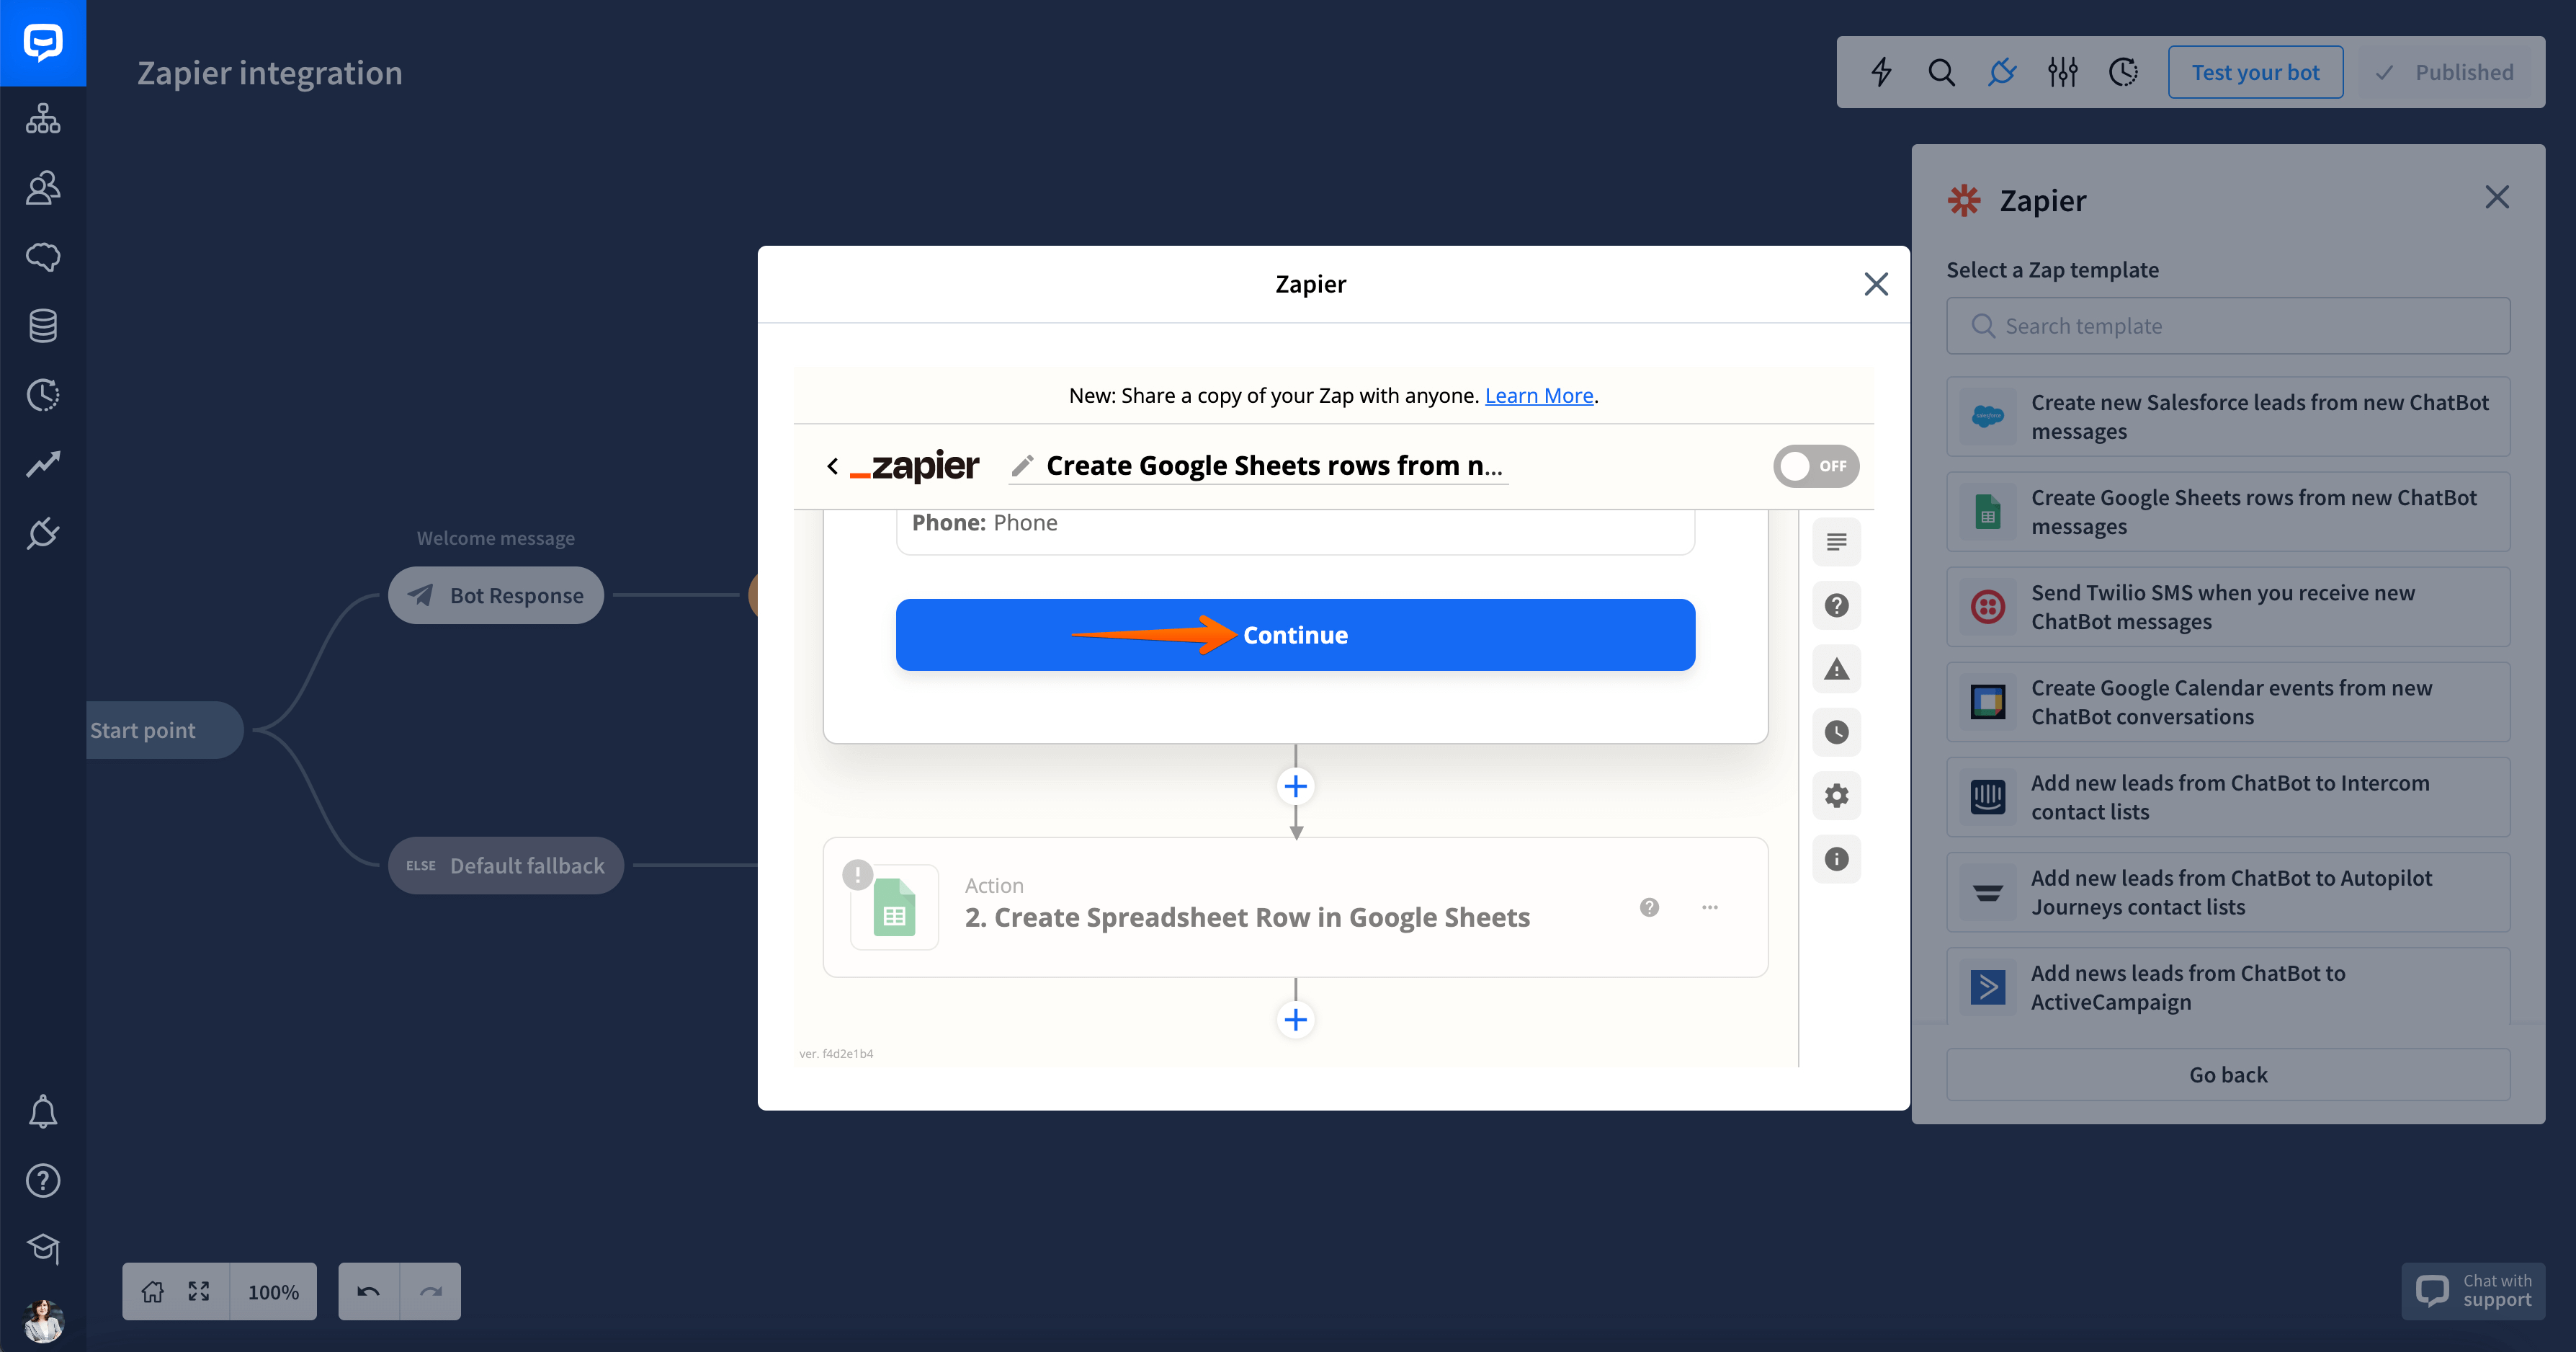Click the Go back button
Screen dimensions: 2576x1352
[2228, 1074]
